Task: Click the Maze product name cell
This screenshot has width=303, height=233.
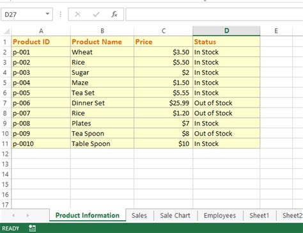Action: [x=102, y=83]
